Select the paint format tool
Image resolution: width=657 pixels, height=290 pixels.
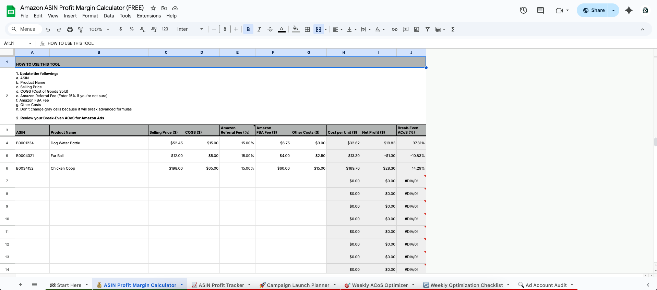[x=81, y=29]
